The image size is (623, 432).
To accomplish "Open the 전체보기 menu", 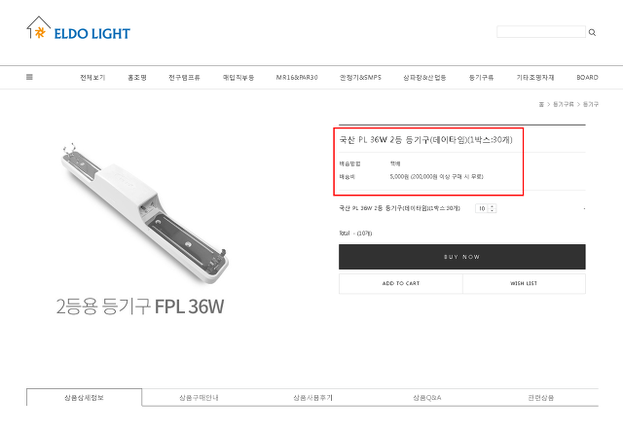I will 92,78.
